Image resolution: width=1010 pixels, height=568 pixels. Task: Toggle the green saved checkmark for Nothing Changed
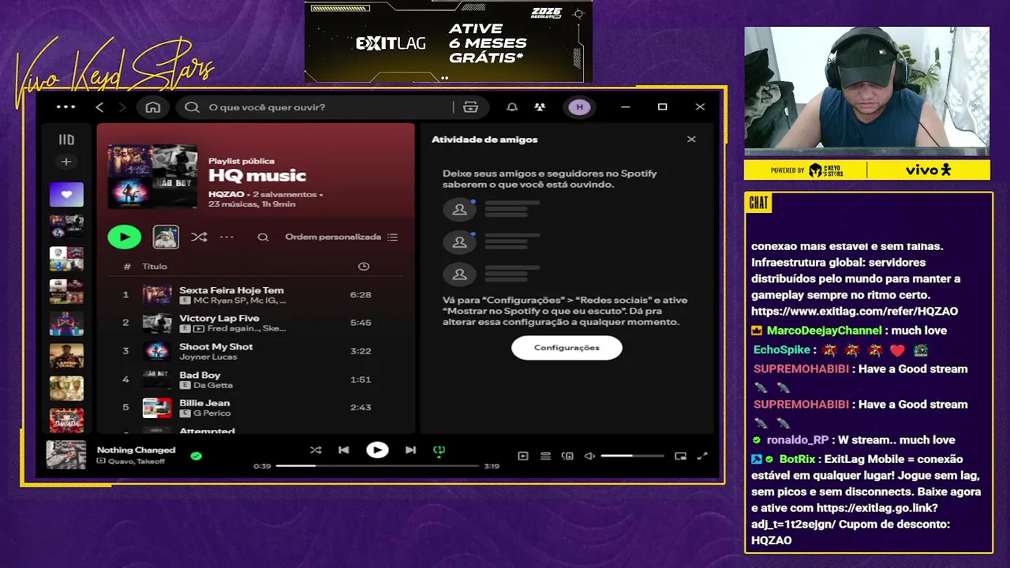point(196,455)
